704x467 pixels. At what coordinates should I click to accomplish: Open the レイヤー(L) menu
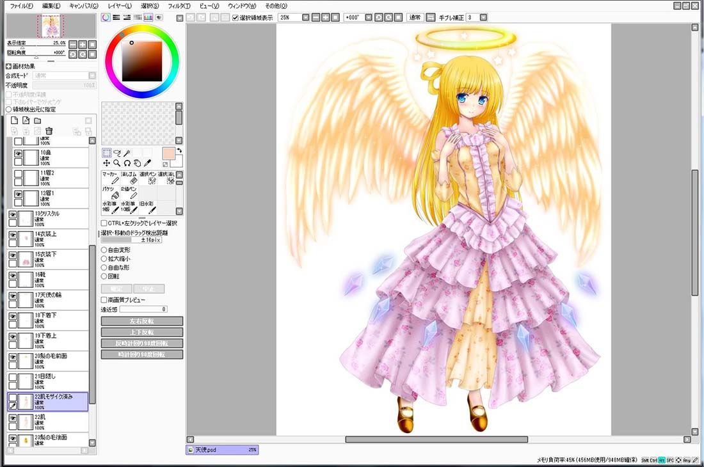tap(120, 6)
